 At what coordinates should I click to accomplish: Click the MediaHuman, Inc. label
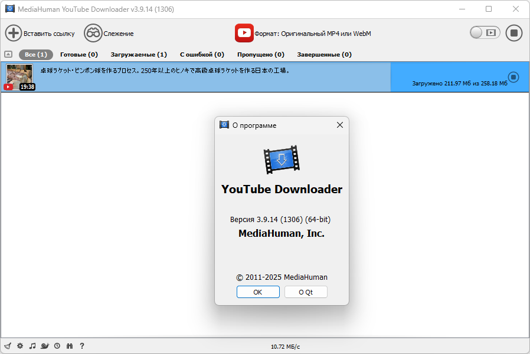[281, 233]
